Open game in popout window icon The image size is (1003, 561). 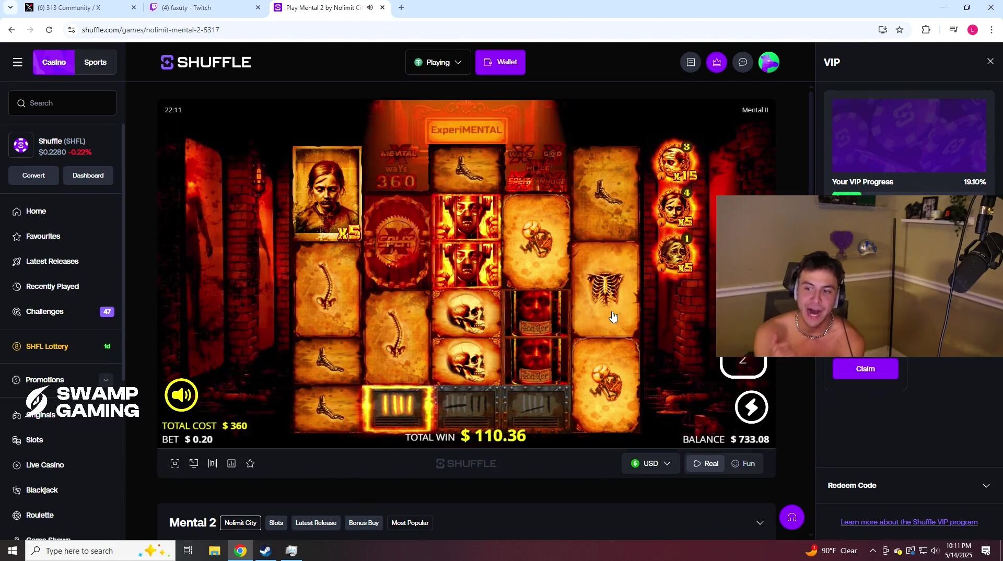point(194,463)
